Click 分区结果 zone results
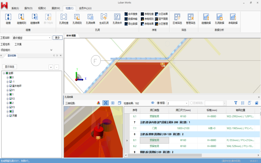This screenshot has height=163, width=261. pyautogui.click(x=161, y=14)
